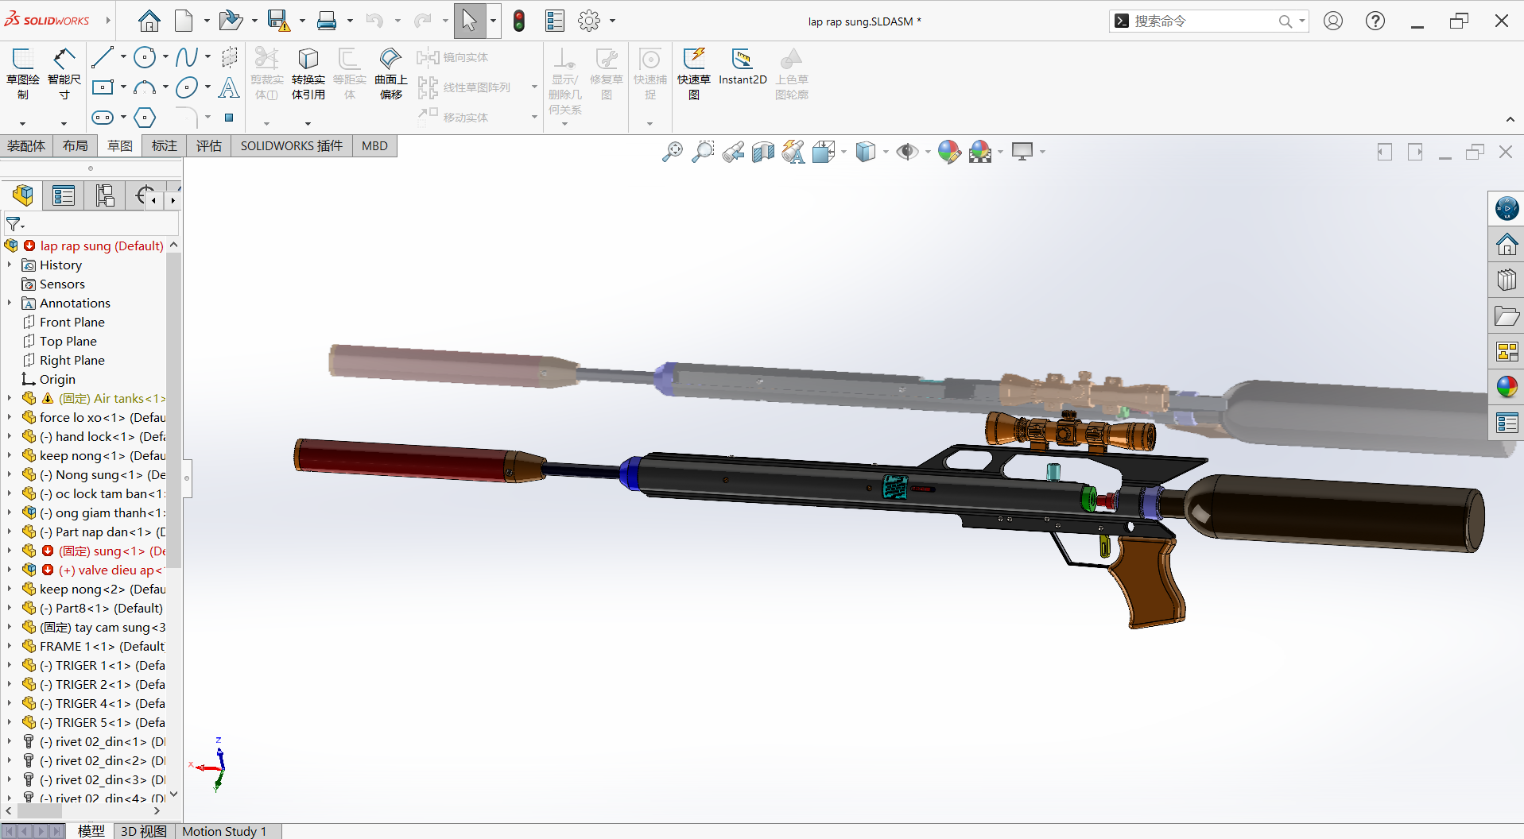This screenshot has width=1524, height=839.
Task: Click the Offset on Surface tool (曲面上偏移)
Action: [x=391, y=73]
